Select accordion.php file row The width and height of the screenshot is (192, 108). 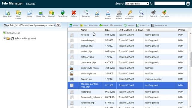tap(127, 40)
